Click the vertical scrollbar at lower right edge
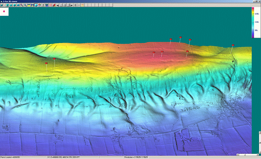 [259, 143]
